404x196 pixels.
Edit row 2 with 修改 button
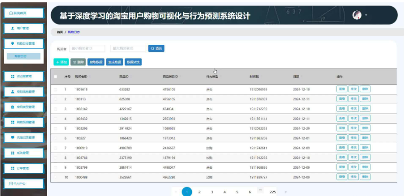[x=354, y=99]
